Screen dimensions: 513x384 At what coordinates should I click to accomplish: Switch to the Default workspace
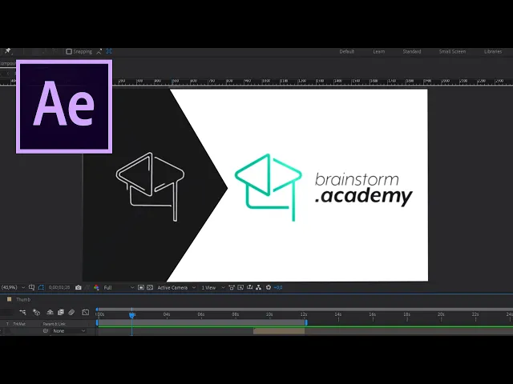[346, 51]
